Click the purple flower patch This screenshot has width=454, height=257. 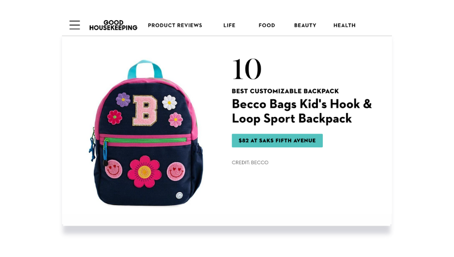(123, 100)
